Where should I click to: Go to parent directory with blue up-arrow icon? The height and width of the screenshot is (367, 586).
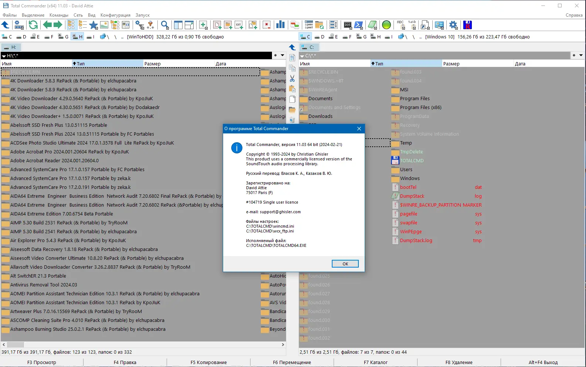[6, 25]
